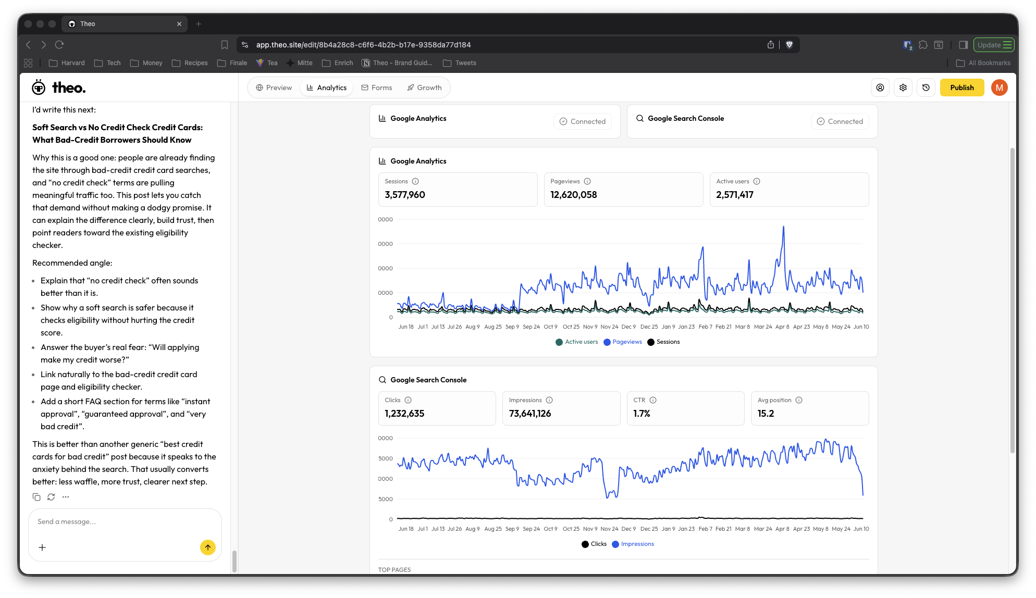This screenshot has width=1036, height=598.
Task: Open the browser tab groups grid icon
Action: (28, 63)
